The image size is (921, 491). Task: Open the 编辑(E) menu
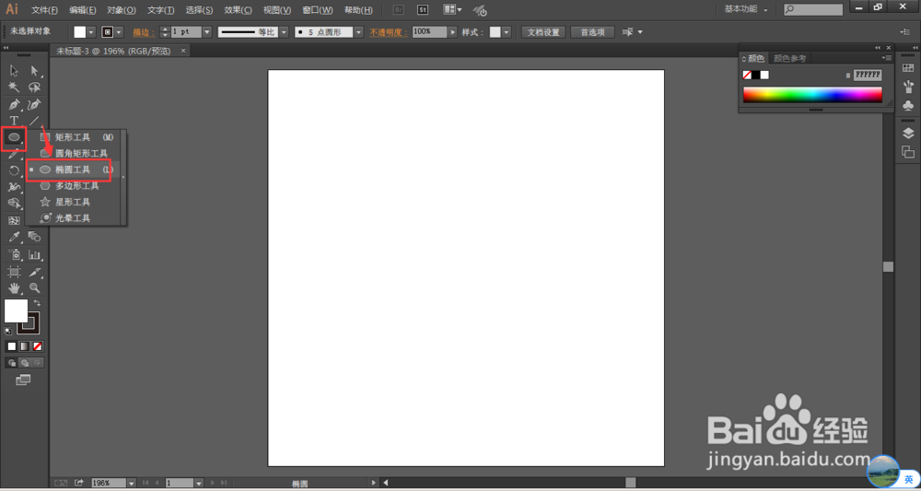pyautogui.click(x=83, y=10)
